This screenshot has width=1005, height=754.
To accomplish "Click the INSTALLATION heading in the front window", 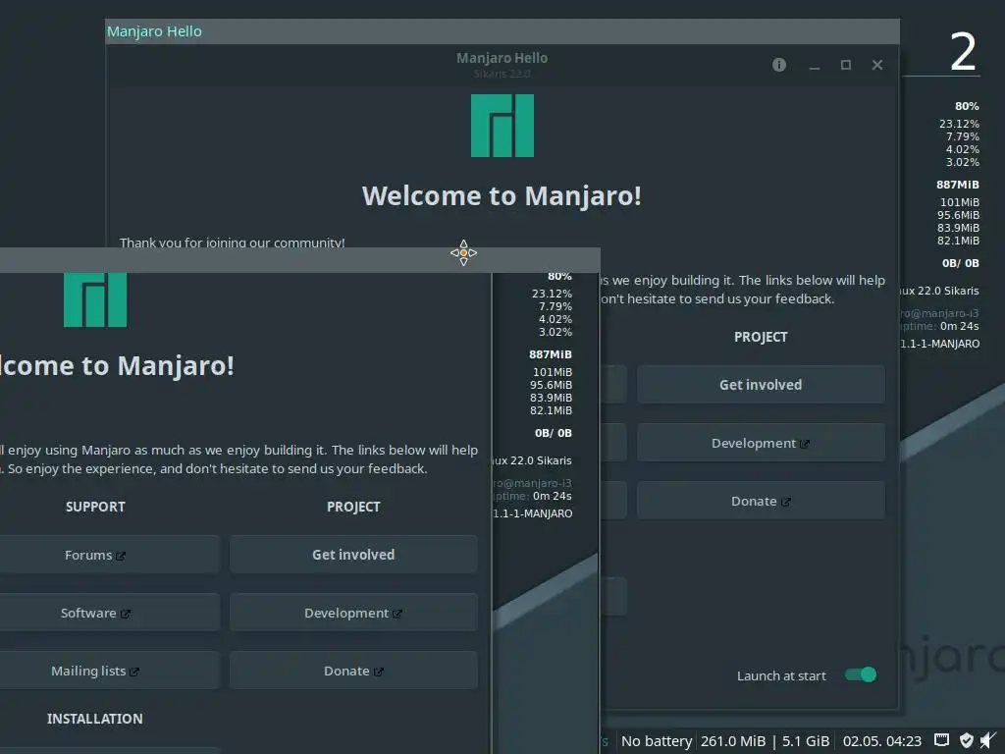I will [95, 719].
